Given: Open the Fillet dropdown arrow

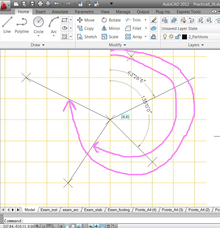Looking at the screenshot, I should click(146, 28).
